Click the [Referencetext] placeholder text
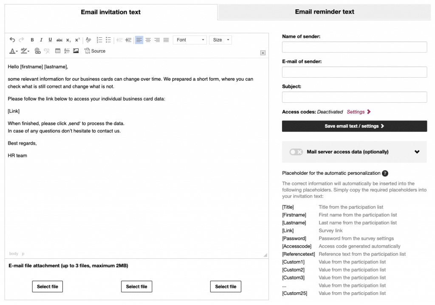This screenshot has width=435, height=305. tap(299, 254)
